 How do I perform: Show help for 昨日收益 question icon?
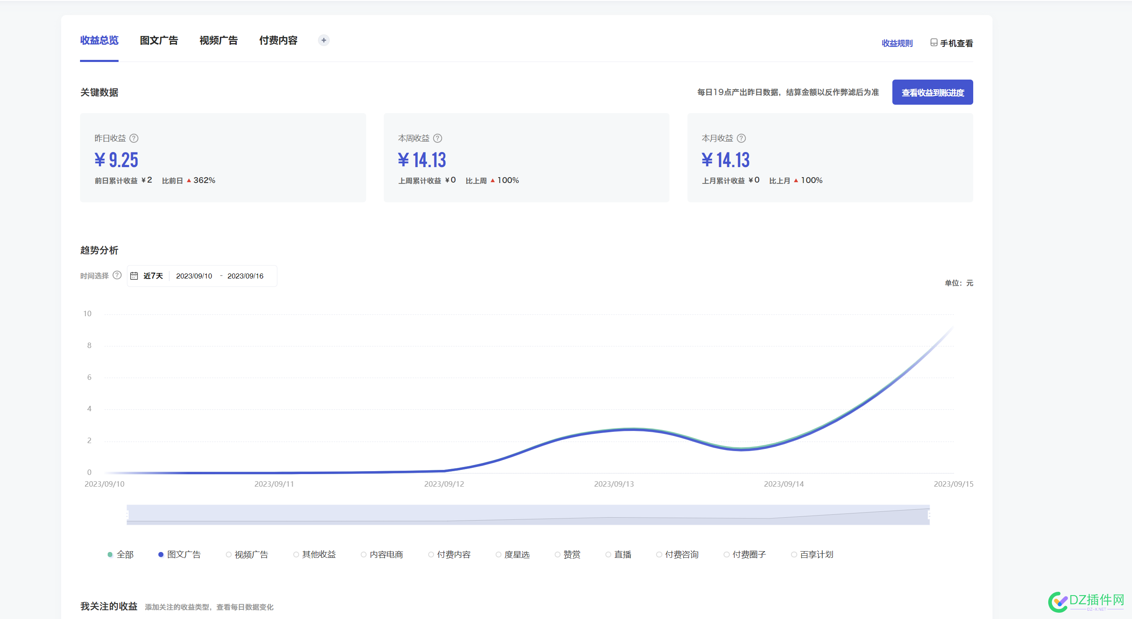[134, 138]
